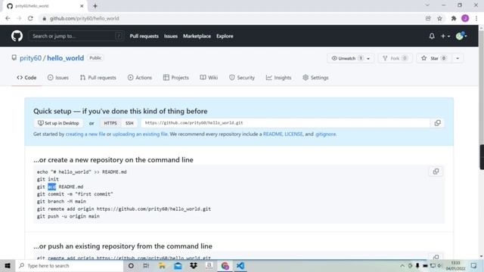Viewport: 484px width, 272px height.
Task: Open the Insights tab
Action: (x=279, y=78)
